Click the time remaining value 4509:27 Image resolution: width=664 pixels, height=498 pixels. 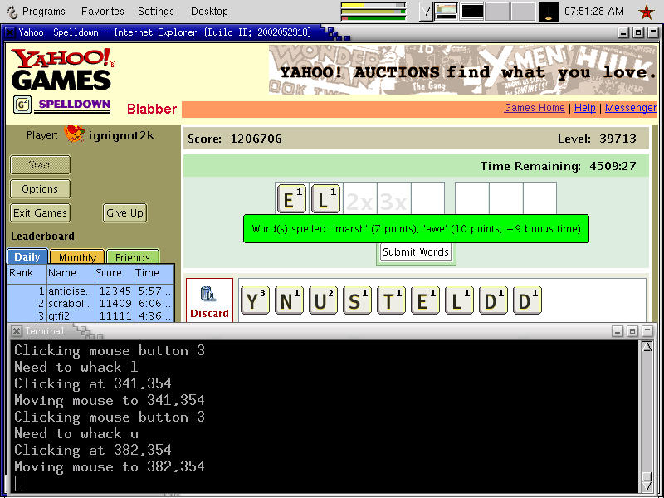[x=613, y=166]
